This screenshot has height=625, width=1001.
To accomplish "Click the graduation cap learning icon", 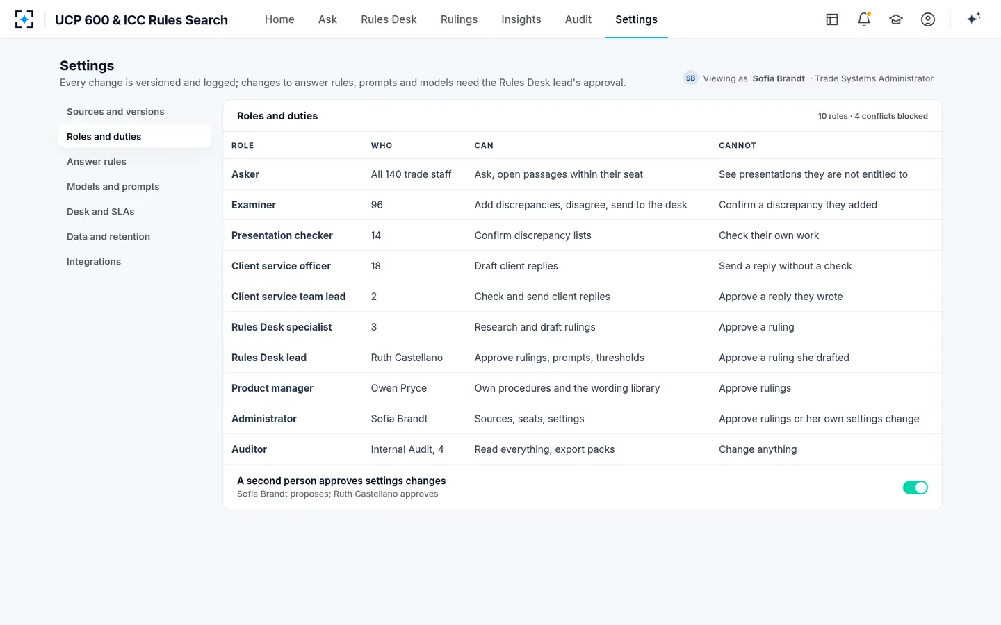I will pyautogui.click(x=896, y=19).
